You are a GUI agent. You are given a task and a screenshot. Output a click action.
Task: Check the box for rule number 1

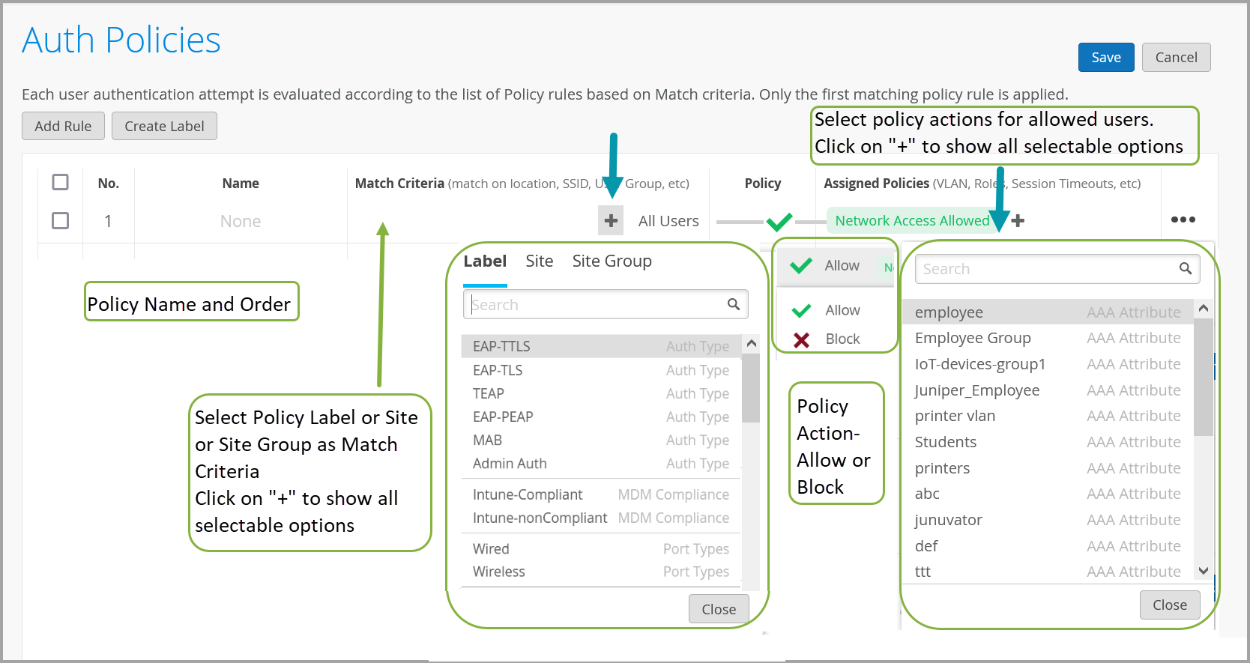click(x=61, y=220)
